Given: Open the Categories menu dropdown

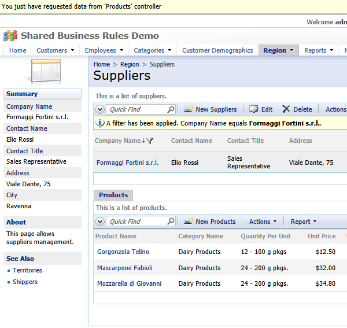Looking at the screenshot, I should pos(169,50).
